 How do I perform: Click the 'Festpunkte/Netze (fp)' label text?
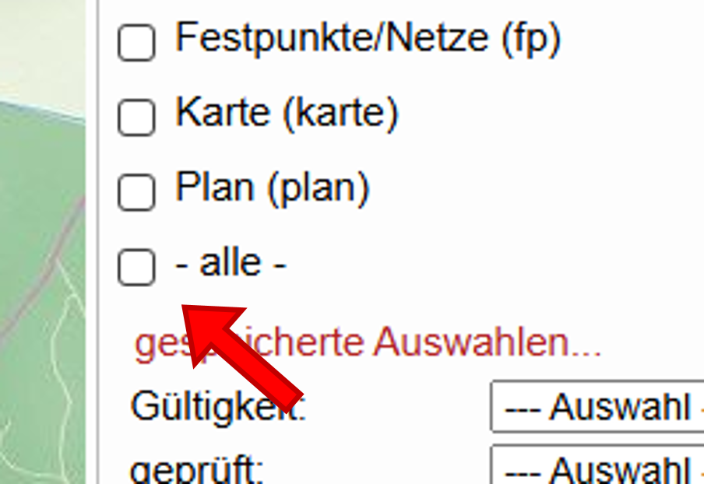pyautogui.click(x=368, y=38)
